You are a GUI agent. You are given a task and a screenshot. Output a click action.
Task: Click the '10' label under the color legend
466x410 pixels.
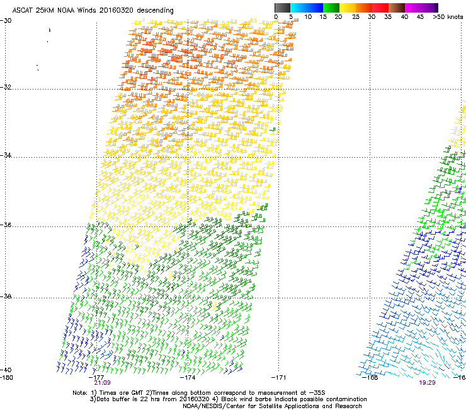(308, 17)
